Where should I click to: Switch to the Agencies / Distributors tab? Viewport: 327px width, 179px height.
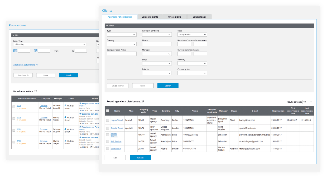(x=120, y=17)
